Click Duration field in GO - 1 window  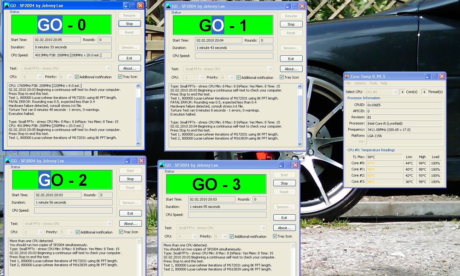[x=234, y=48]
